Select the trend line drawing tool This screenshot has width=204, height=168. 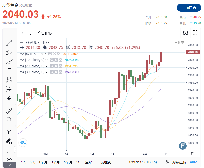tap(9, 43)
